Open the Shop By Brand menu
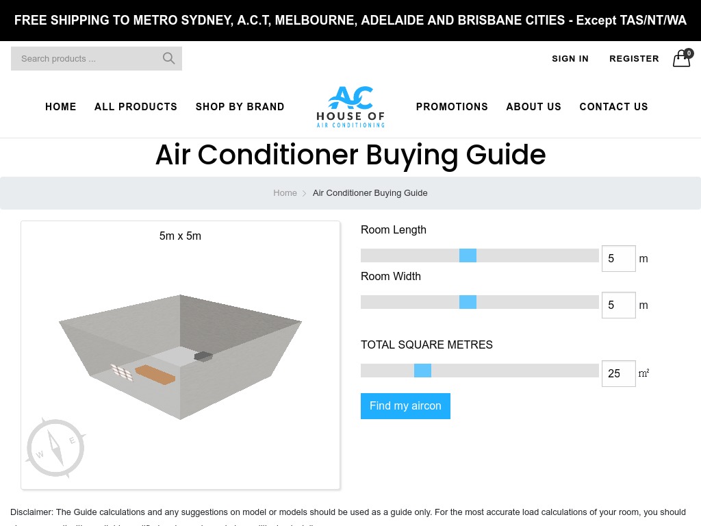 [x=240, y=107]
